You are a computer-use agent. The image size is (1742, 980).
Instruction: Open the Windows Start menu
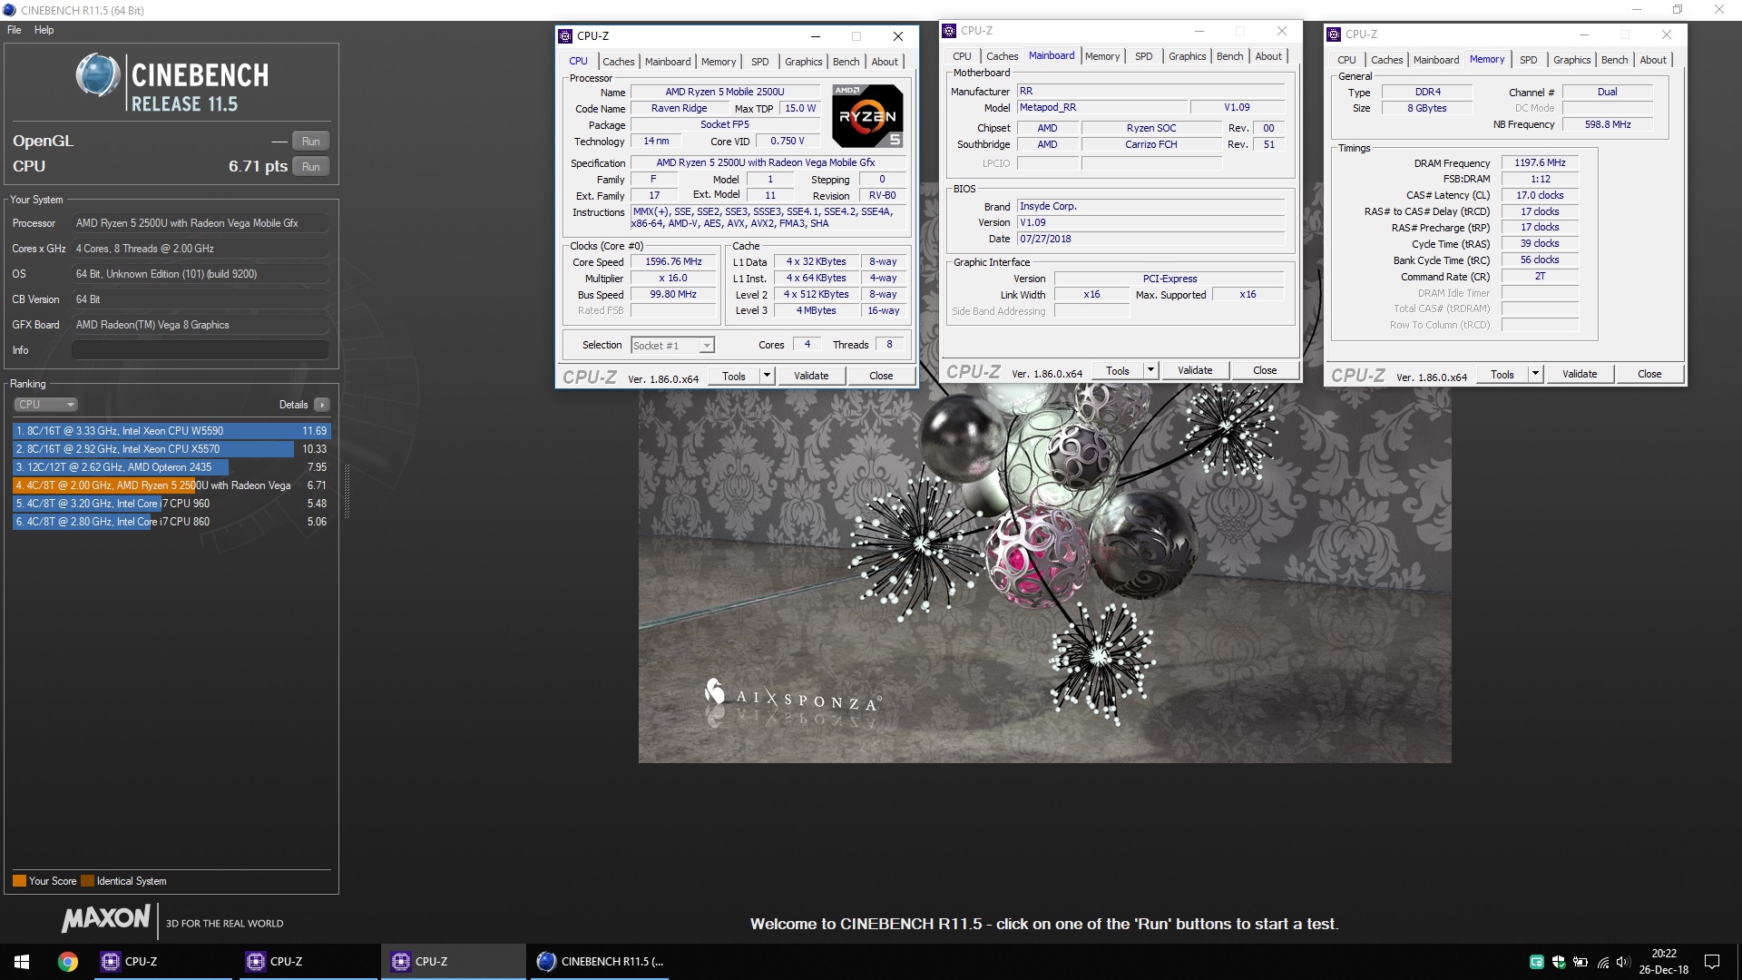22,961
